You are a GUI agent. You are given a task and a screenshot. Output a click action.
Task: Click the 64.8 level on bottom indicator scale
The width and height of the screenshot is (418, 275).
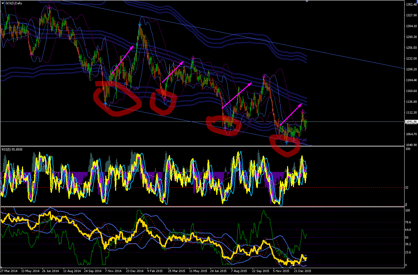[x=409, y=230]
